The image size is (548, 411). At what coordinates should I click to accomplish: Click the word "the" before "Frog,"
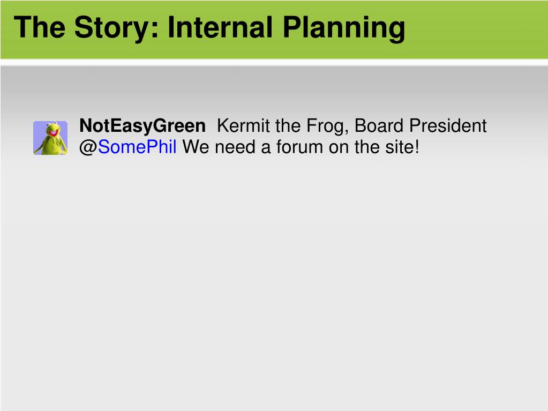coord(288,125)
